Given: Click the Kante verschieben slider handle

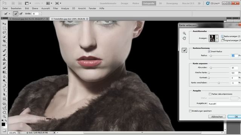Looking at the screenshot, I should pos(218,83).
